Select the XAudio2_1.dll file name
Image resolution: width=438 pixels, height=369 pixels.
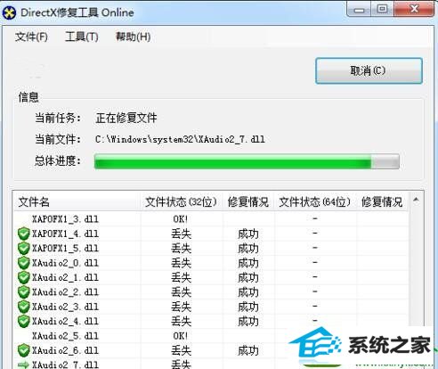click(x=65, y=277)
